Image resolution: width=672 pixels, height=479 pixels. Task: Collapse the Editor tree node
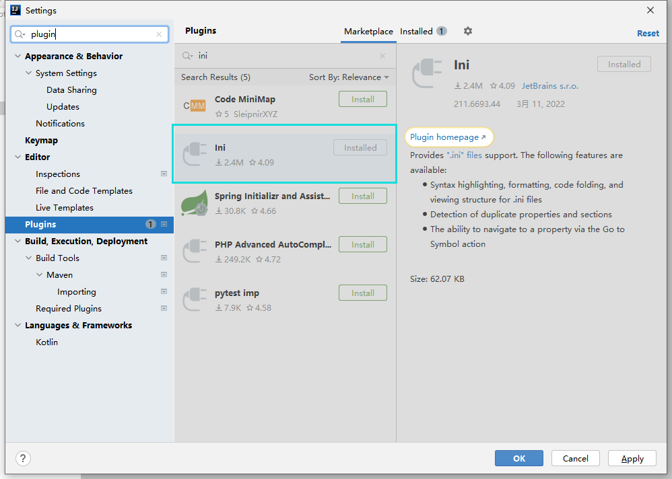click(x=18, y=157)
